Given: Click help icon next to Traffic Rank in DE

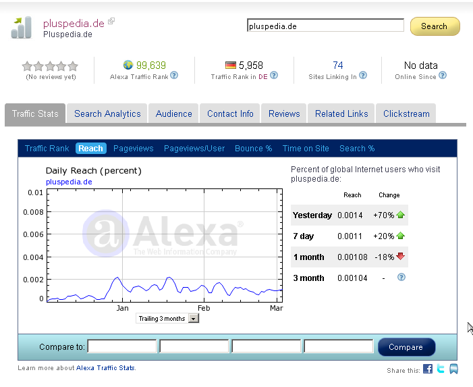Looking at the screenshot, I should (273, 75).
